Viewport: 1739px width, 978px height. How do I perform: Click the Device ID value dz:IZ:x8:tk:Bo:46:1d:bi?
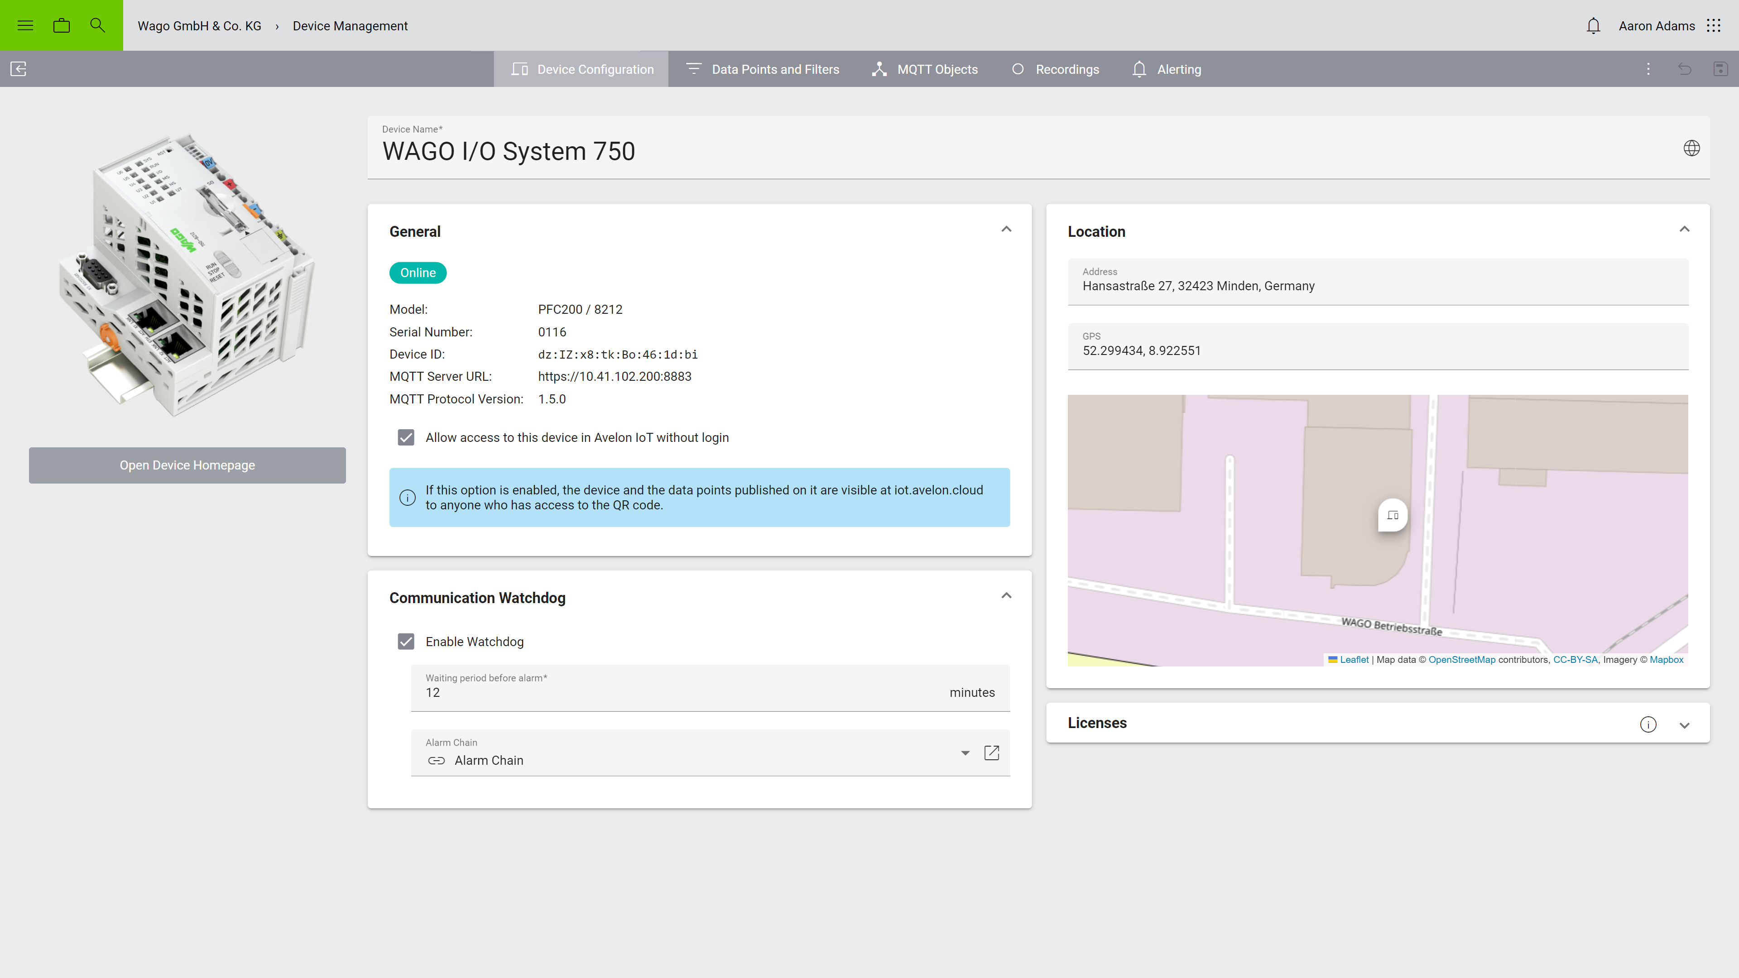pos(618,355)
